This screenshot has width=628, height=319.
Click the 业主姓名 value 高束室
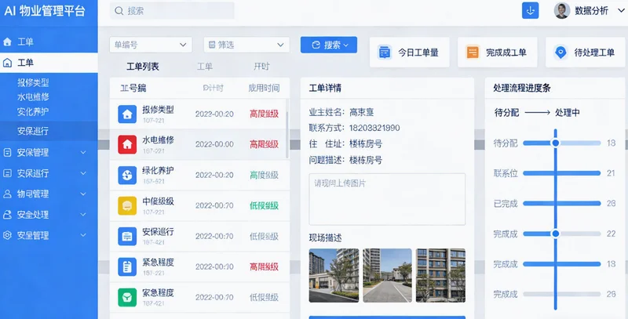362,112
